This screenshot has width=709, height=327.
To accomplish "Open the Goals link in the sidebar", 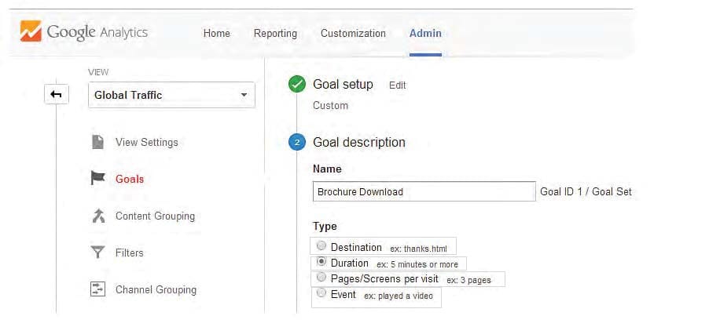I will 130,179.
